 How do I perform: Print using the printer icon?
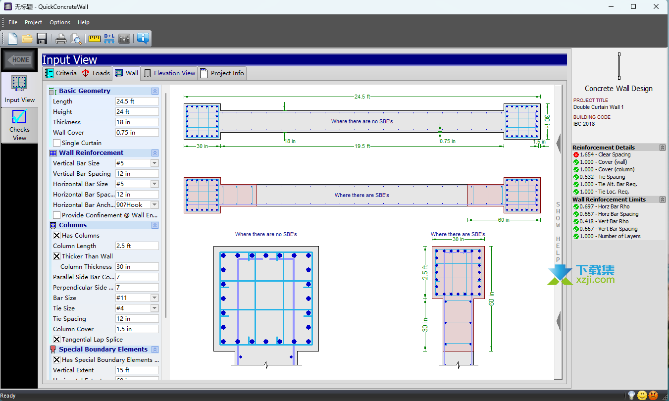60,39
